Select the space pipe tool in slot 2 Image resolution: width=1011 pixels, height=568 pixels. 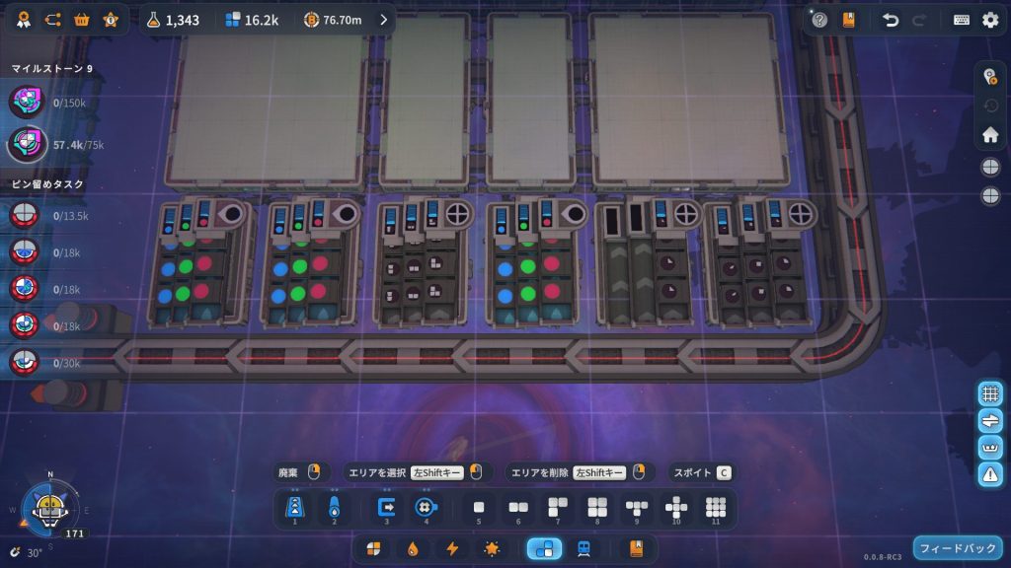click(x=334, y=508)
